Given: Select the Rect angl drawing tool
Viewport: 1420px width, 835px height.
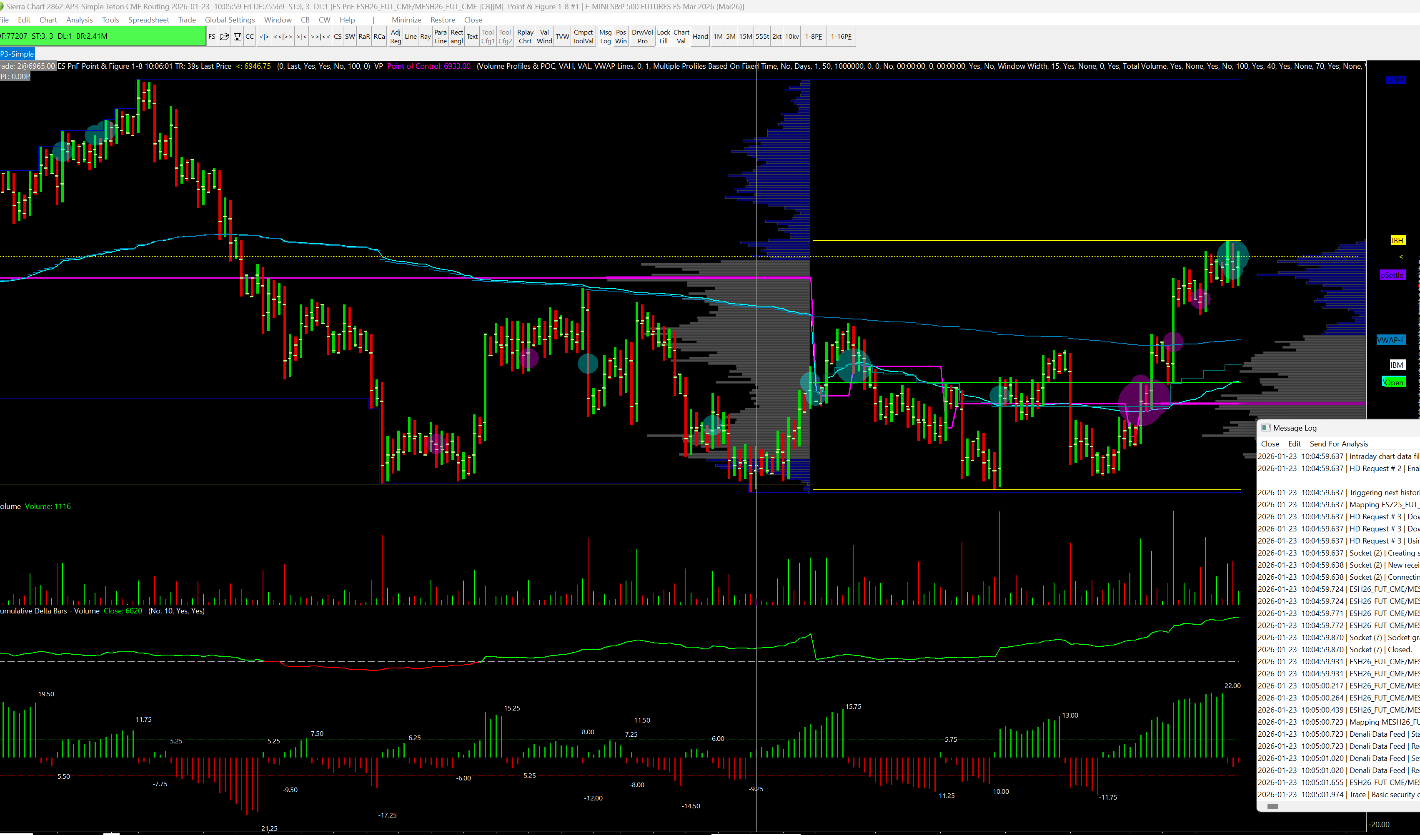Looking at the screenshot, I should click(x=456, y=37).
